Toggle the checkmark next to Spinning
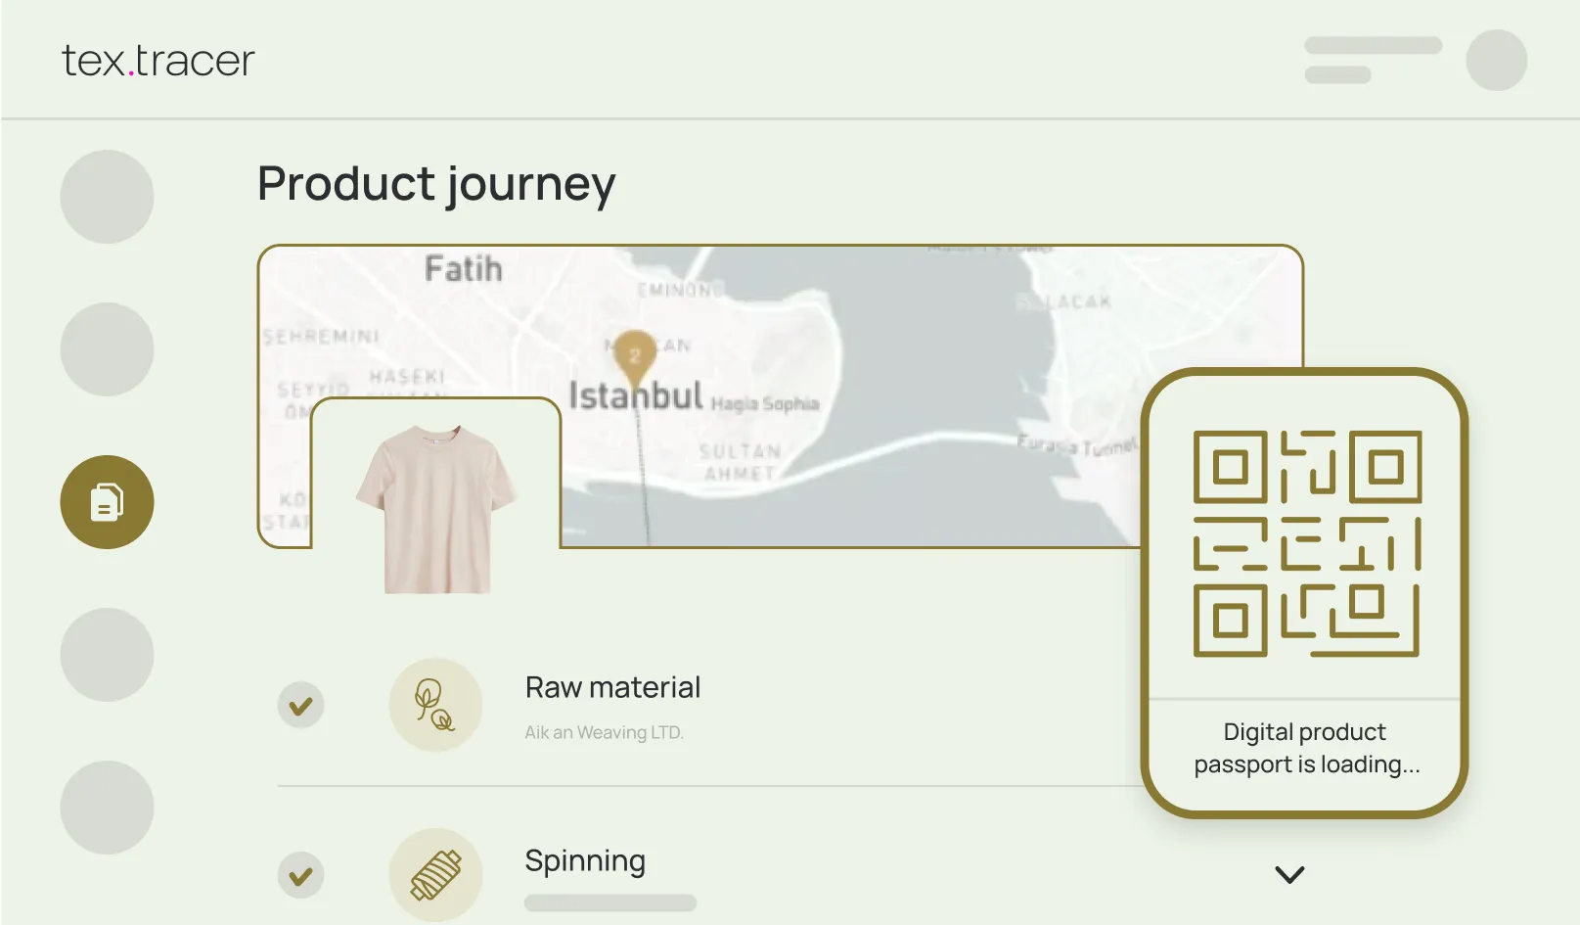 tap(300, 874)
